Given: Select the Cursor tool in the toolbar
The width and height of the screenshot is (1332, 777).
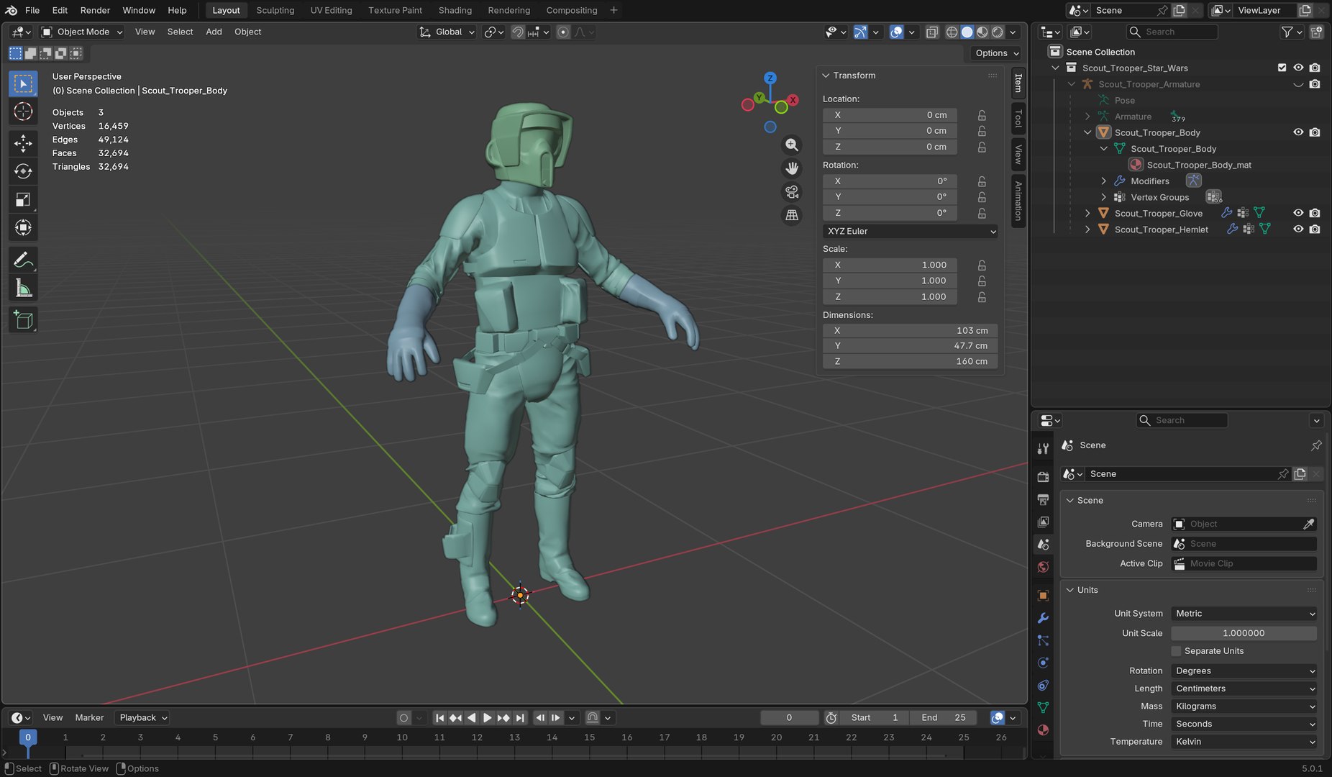Looking at the screenshot, I should (x=23, y=112).
